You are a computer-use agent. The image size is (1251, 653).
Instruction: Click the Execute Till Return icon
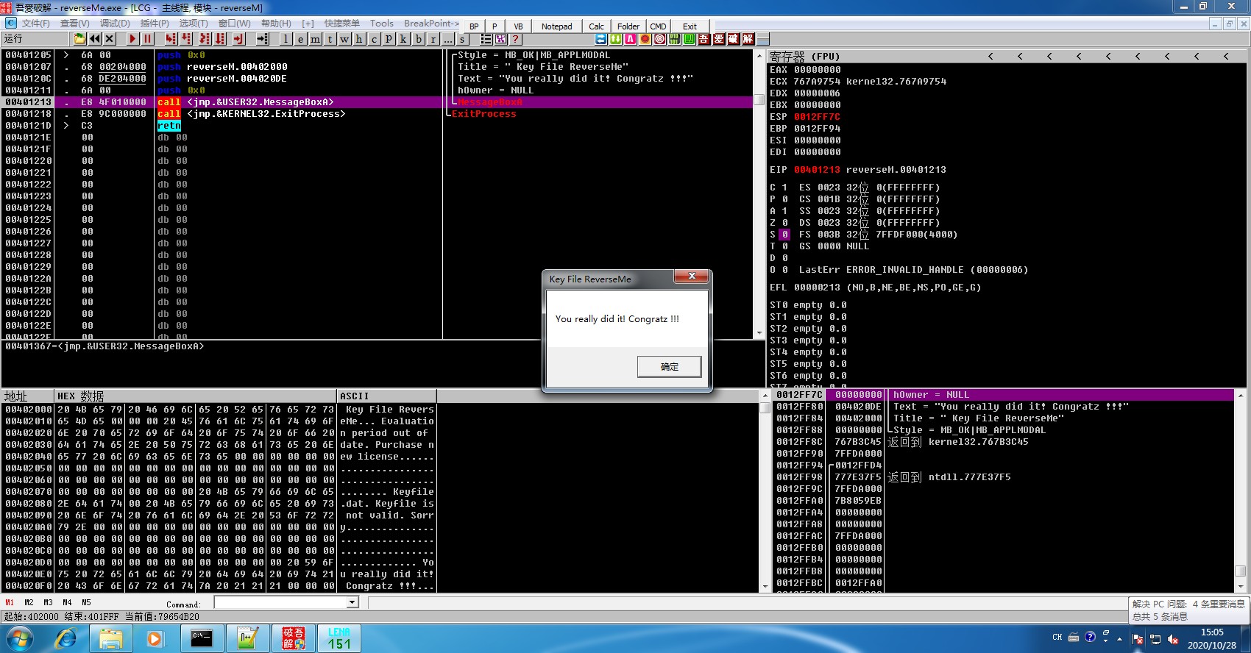[x=238, y=39]
